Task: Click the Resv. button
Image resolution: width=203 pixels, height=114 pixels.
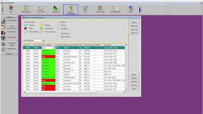Action: tap(134, 74)
